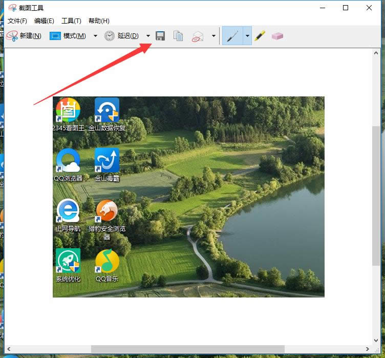The image size is (385, 358).
Task: Click the 金山毒霸 icon in the snip
Action: [x=107, y=161]
